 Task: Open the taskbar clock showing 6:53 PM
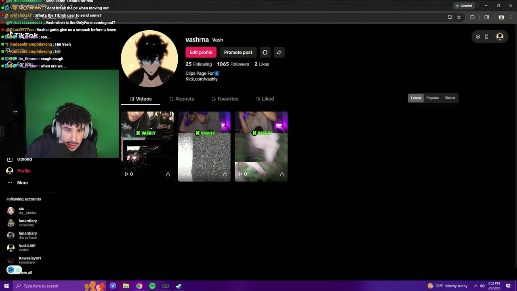(x=494, y=286)
